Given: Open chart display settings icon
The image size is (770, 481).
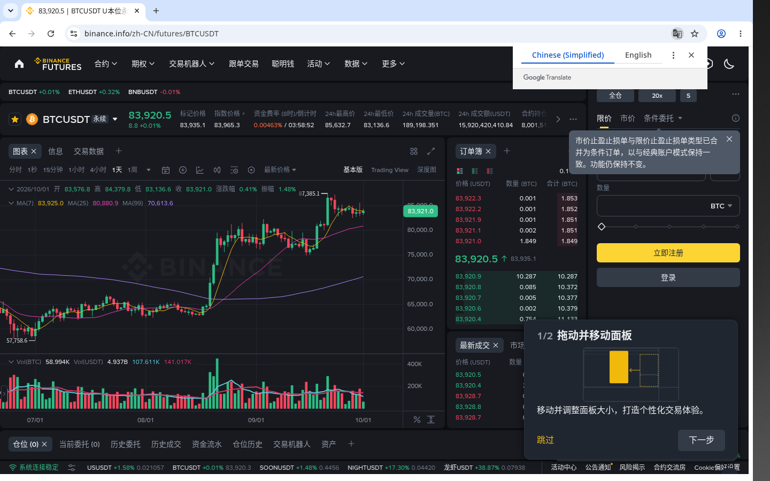Looking at the screenshot, I should (x=234, y=170).
